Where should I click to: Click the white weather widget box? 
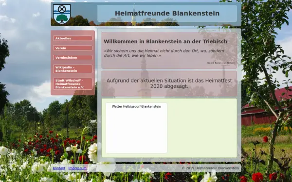pyautogui.click(x=136, y=128)
